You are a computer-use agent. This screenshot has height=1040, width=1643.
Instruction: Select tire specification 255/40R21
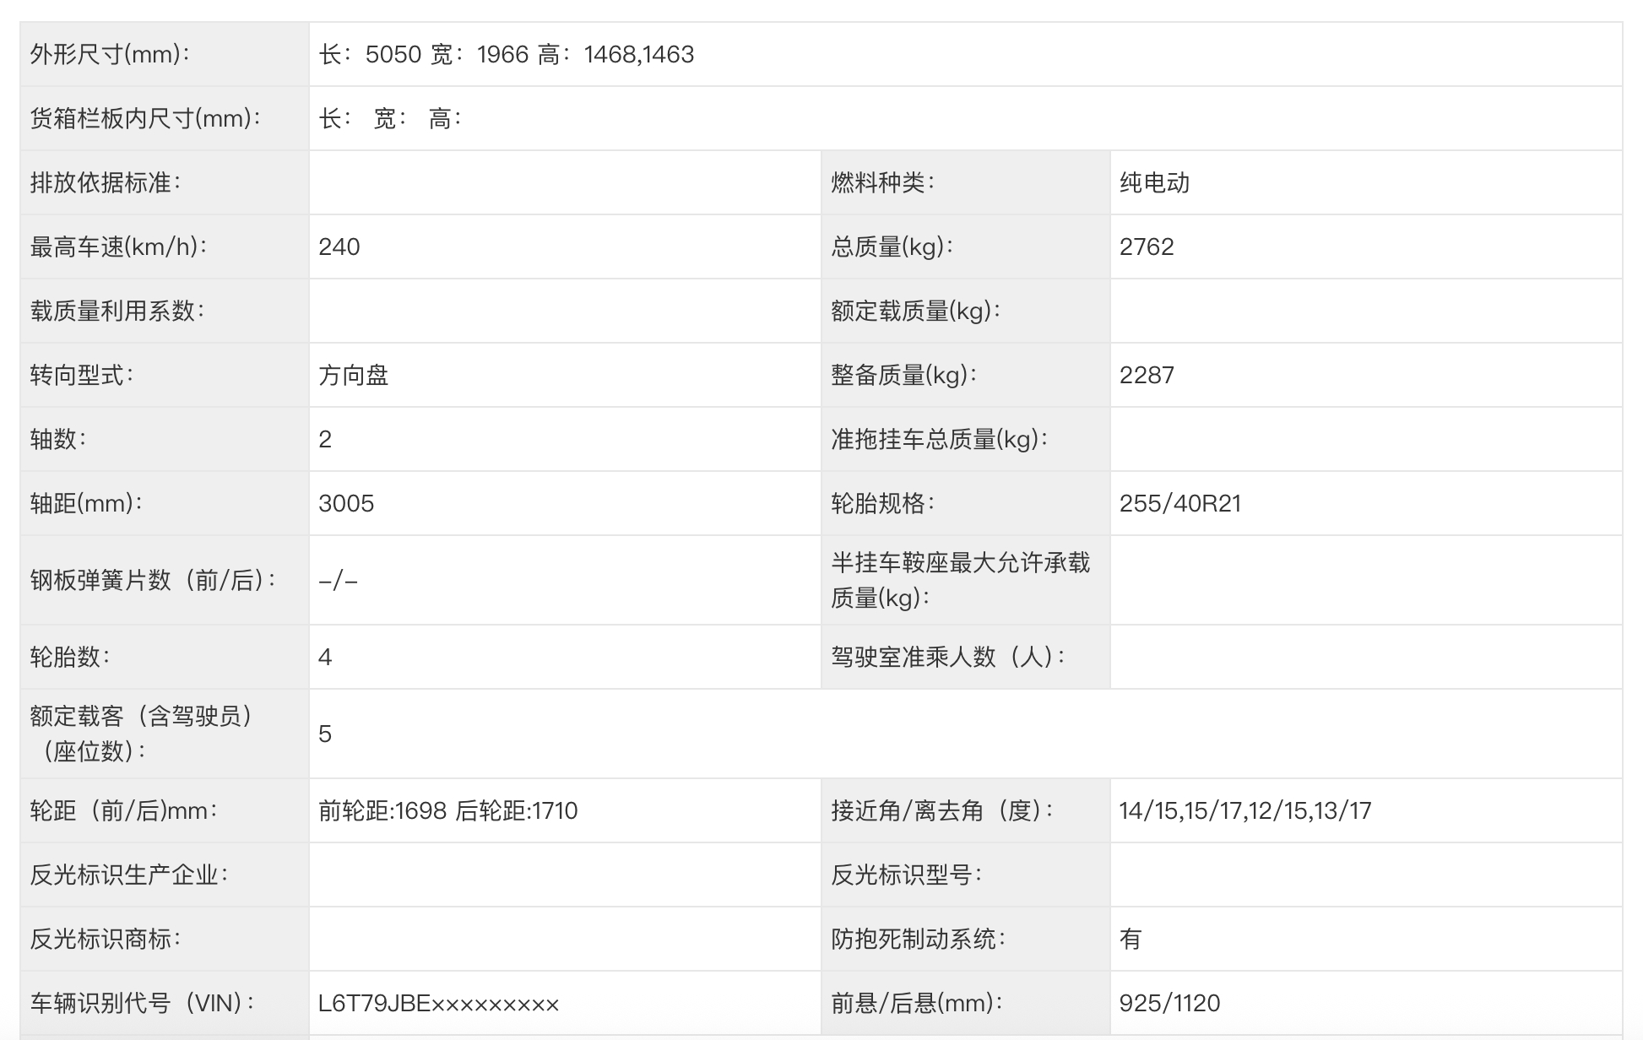1179,504
